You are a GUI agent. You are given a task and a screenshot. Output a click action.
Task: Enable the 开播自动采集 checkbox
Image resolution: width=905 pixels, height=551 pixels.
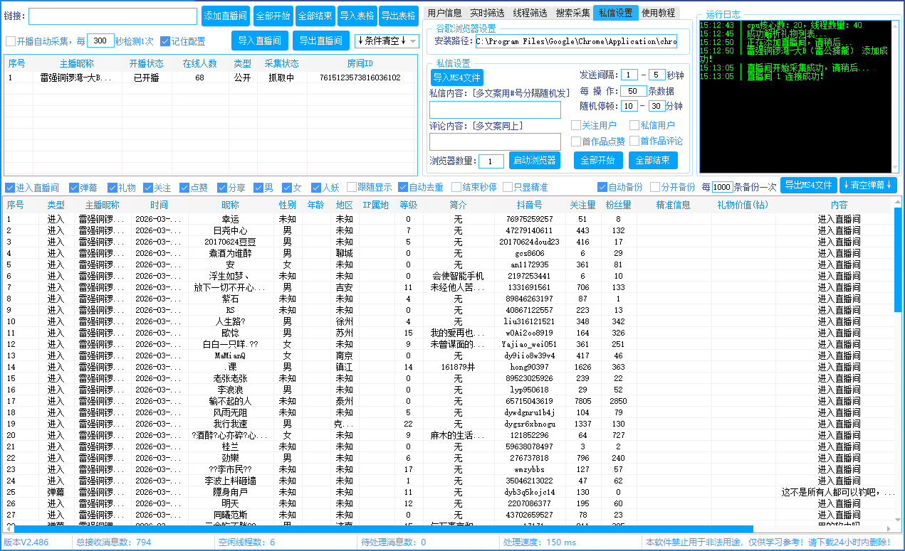coord(11,41)
